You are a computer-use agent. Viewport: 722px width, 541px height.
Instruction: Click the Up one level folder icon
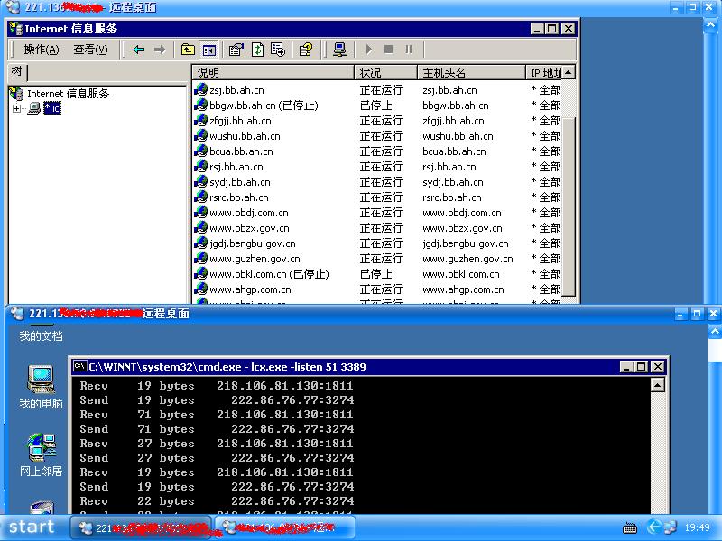[x=188, y=50]
